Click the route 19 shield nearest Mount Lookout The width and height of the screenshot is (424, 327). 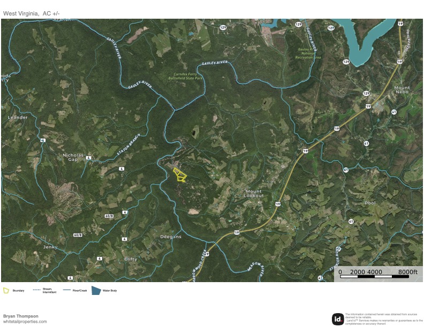278,204
